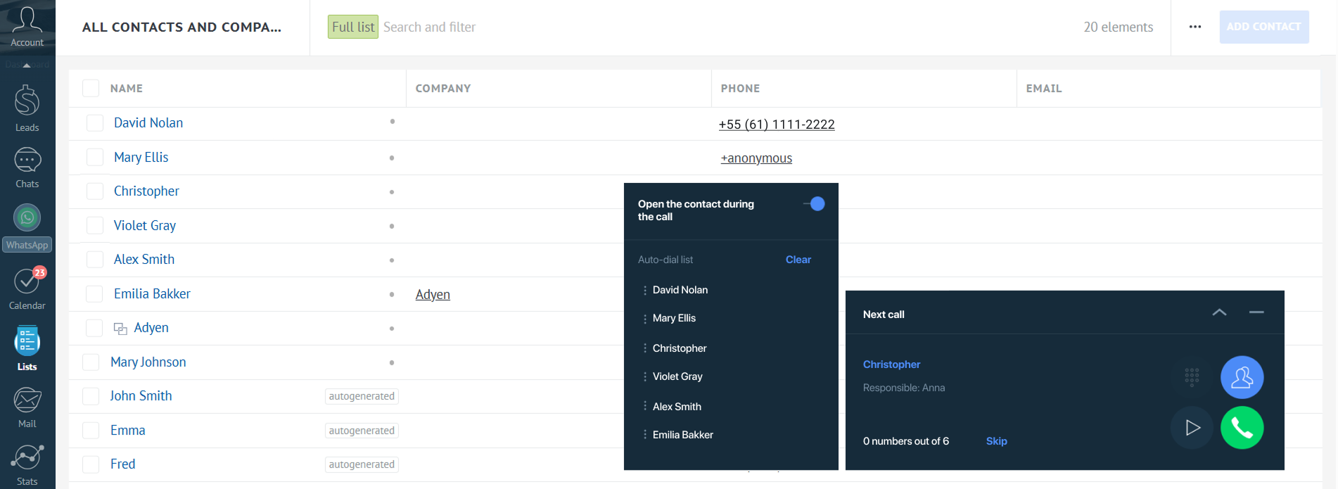Check the box next to David Nolan

(95, 123)
